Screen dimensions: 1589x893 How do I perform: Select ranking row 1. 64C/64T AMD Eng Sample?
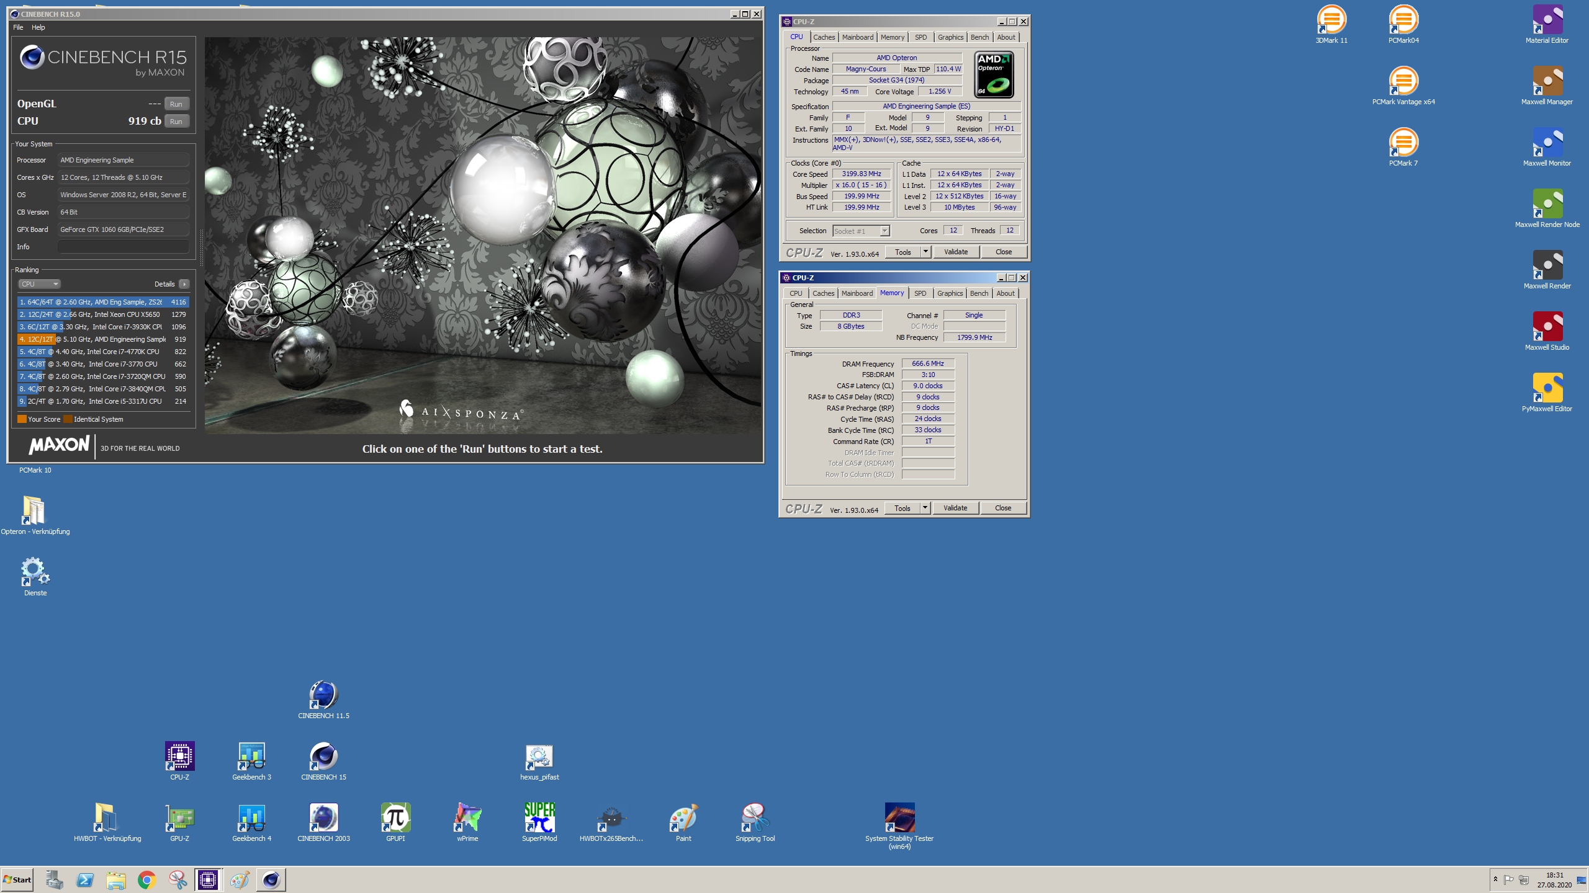point(103,302)
